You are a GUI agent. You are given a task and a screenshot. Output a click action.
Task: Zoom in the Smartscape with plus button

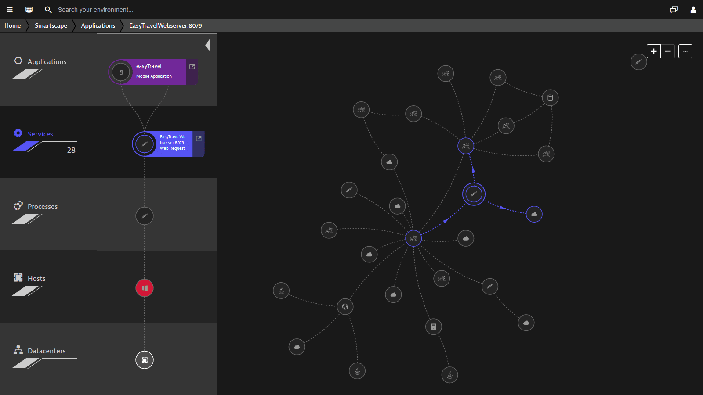coord(654,51)
